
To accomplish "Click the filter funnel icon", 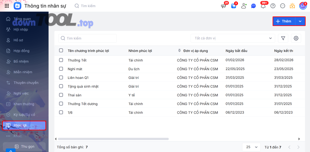I will pyautogui.click(x=283, y=38).
